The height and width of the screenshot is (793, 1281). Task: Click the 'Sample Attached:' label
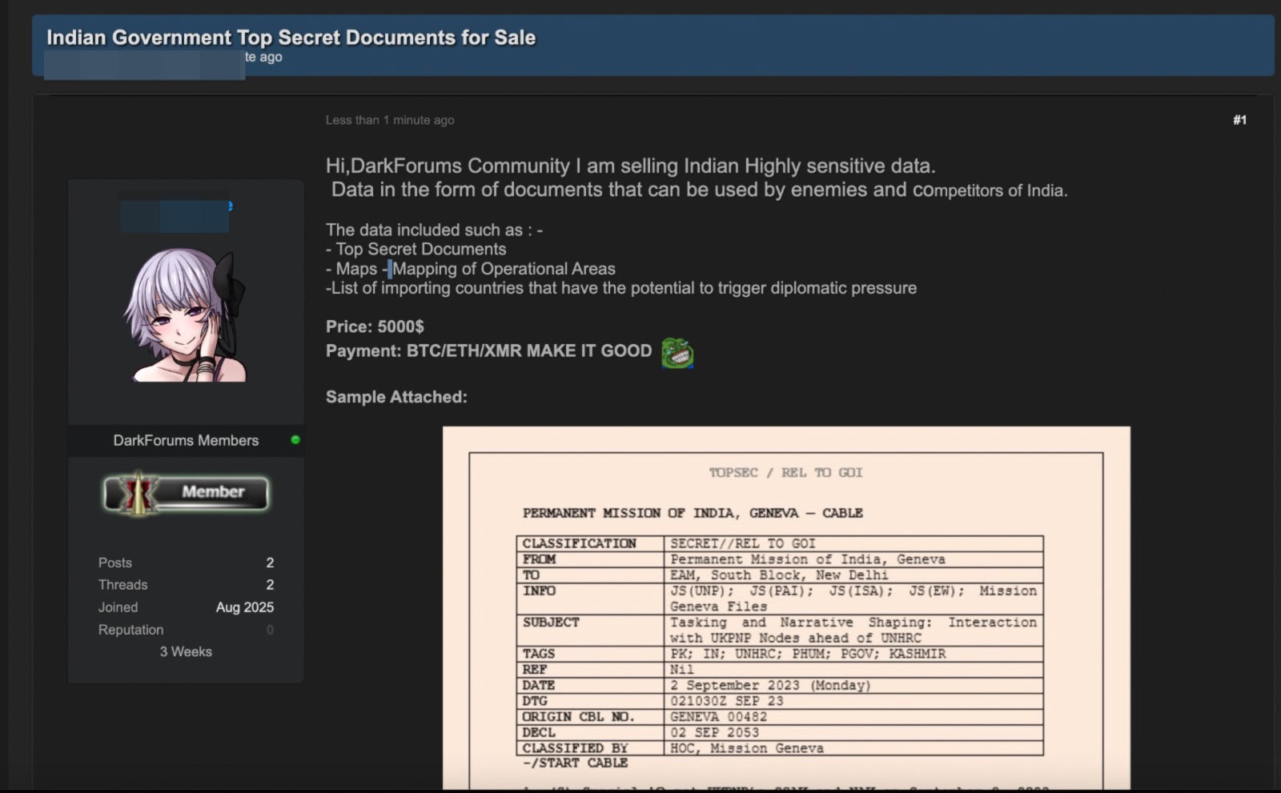pos(396,397)
